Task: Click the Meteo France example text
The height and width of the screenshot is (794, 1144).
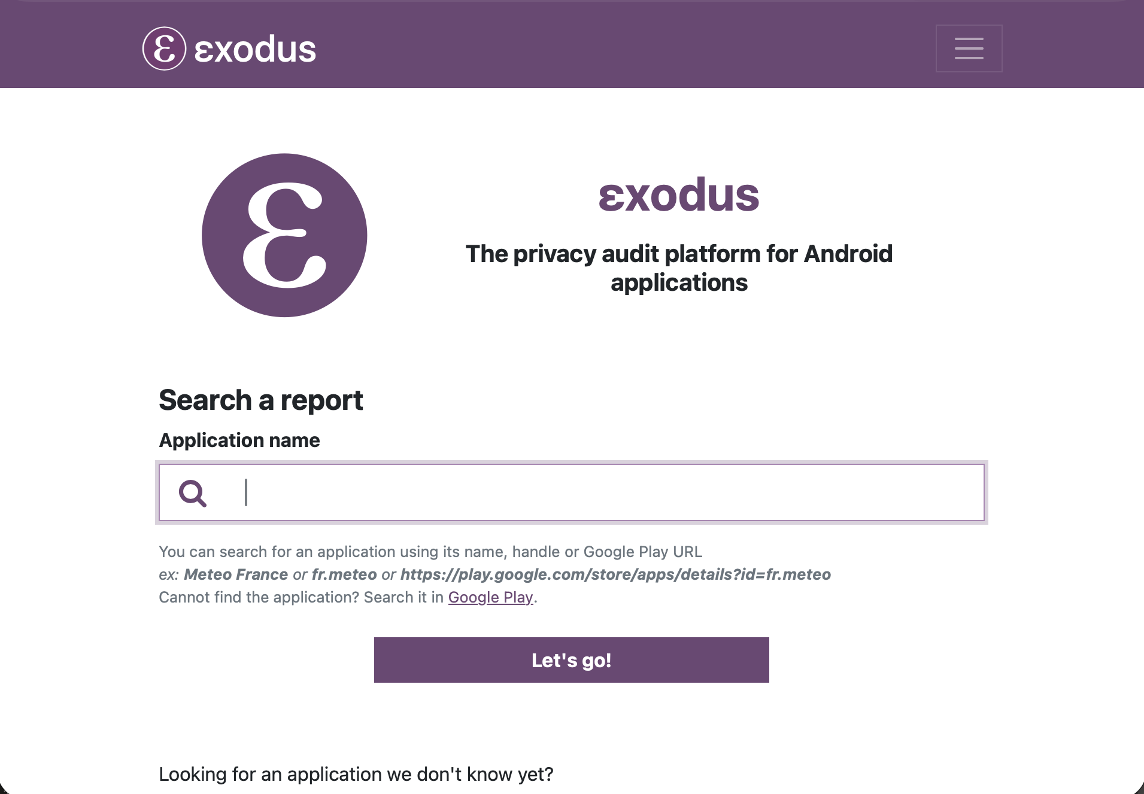Action: coord(236,574)
